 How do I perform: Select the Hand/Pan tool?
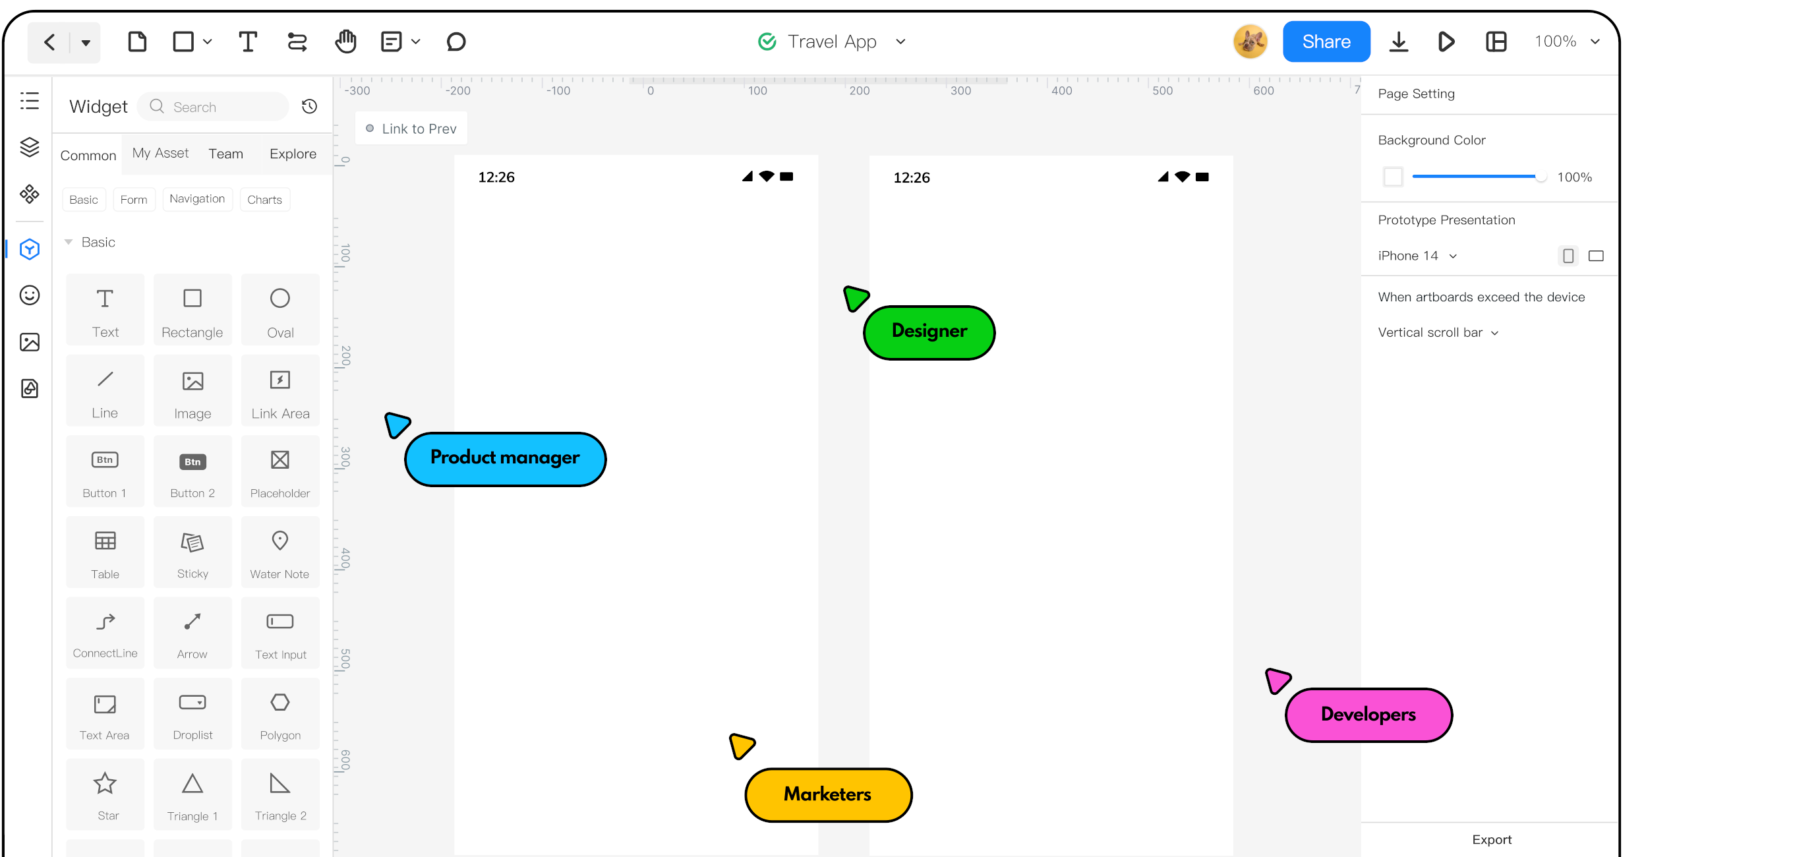click(345, 42)
